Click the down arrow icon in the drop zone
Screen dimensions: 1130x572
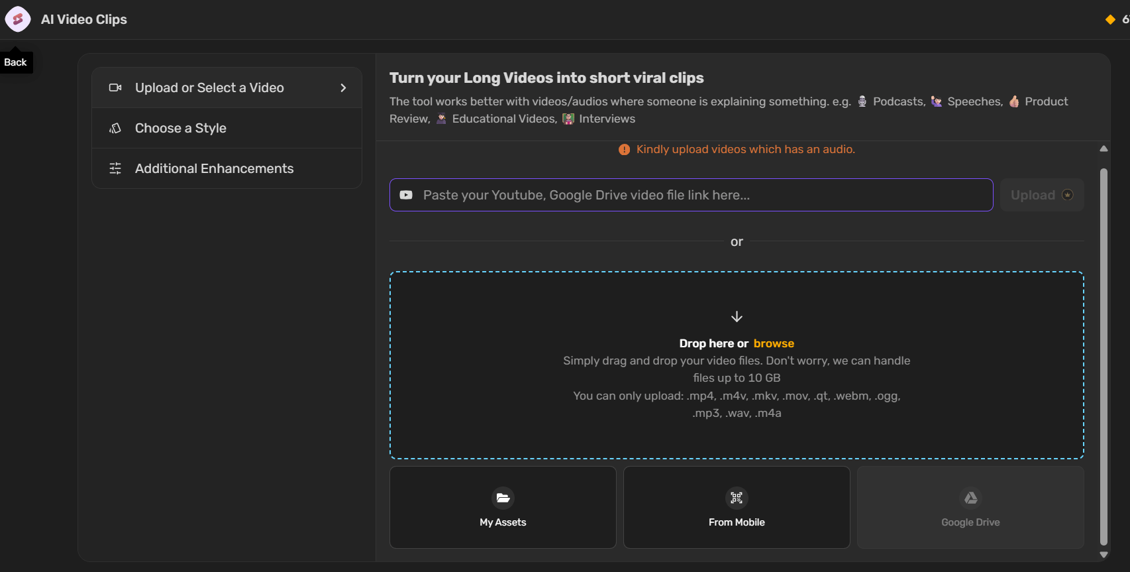point(737,317)
